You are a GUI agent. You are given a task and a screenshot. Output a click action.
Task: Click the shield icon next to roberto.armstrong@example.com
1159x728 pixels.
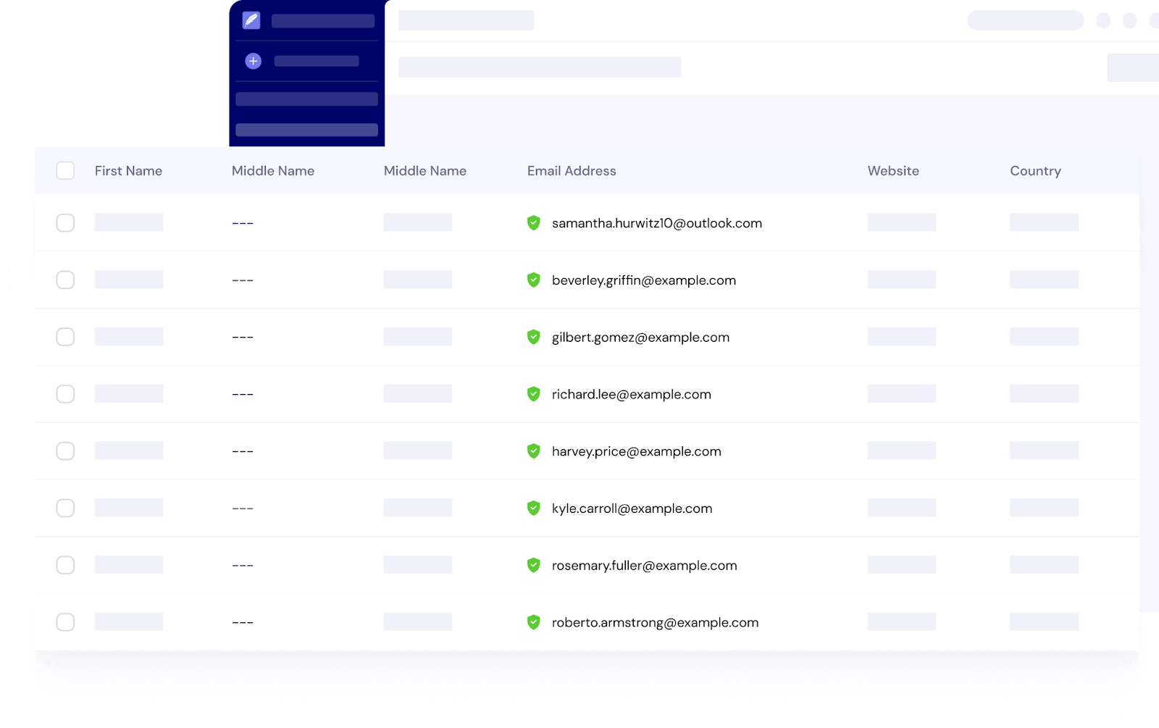pyautogui.click(x=534, y=622)
